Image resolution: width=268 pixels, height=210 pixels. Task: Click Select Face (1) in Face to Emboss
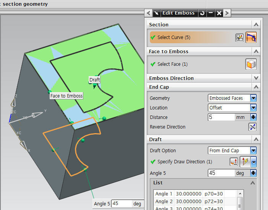coord(172,64)
